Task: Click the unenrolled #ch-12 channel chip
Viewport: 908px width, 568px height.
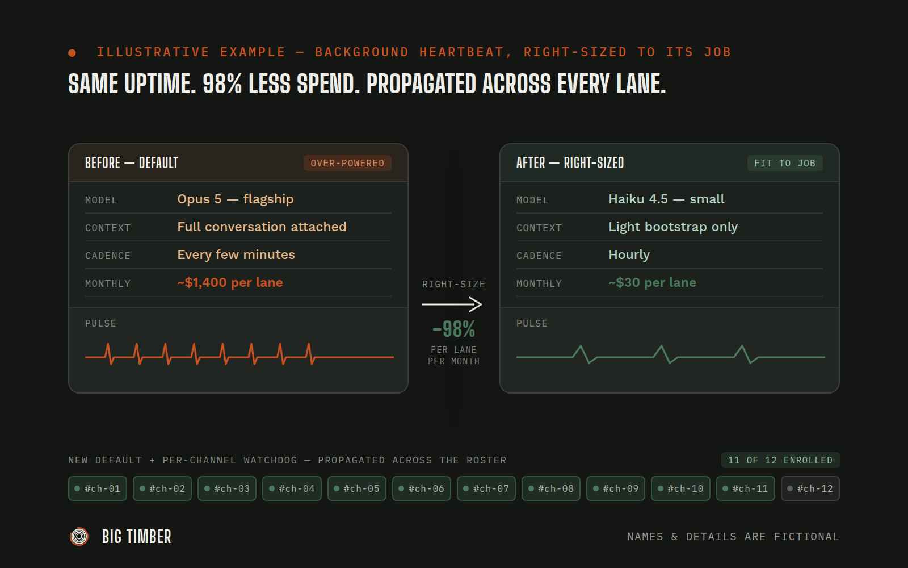Action: point(810,488)
